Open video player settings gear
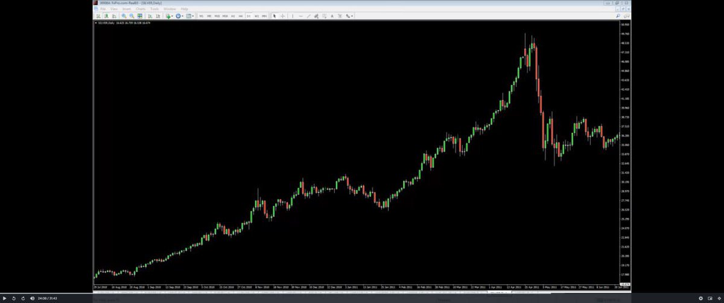Image resolution: width=724 pixels, height=303 pixels. tap(700, 298)
